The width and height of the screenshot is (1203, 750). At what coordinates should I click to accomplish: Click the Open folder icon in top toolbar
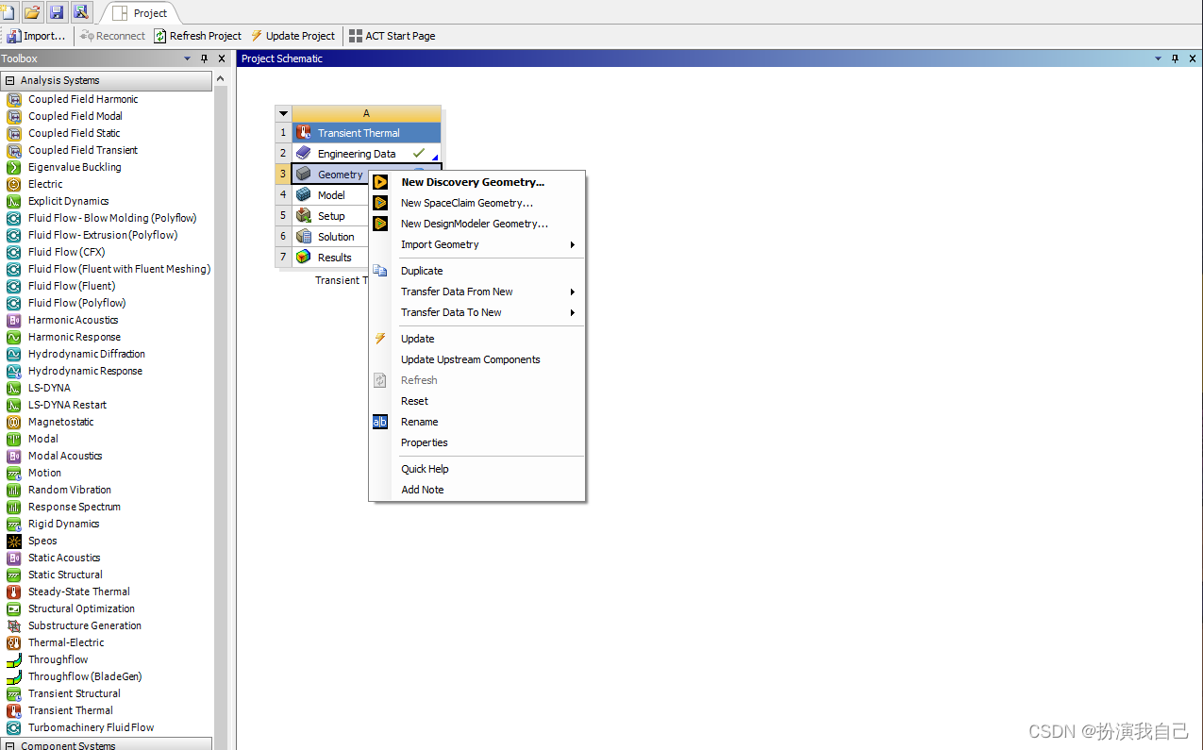point(32,12)
